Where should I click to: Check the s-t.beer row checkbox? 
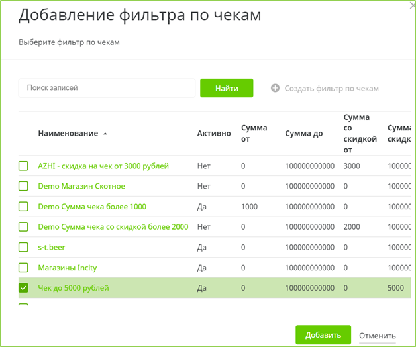(x=24, y=247)
